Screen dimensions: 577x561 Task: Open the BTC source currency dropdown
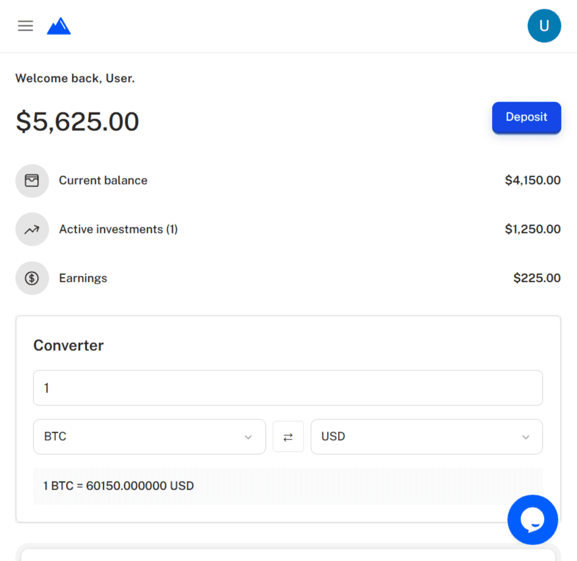[x=149, y=437]
